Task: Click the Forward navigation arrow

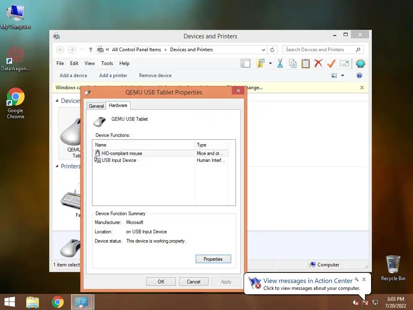Action: [72, 50]
